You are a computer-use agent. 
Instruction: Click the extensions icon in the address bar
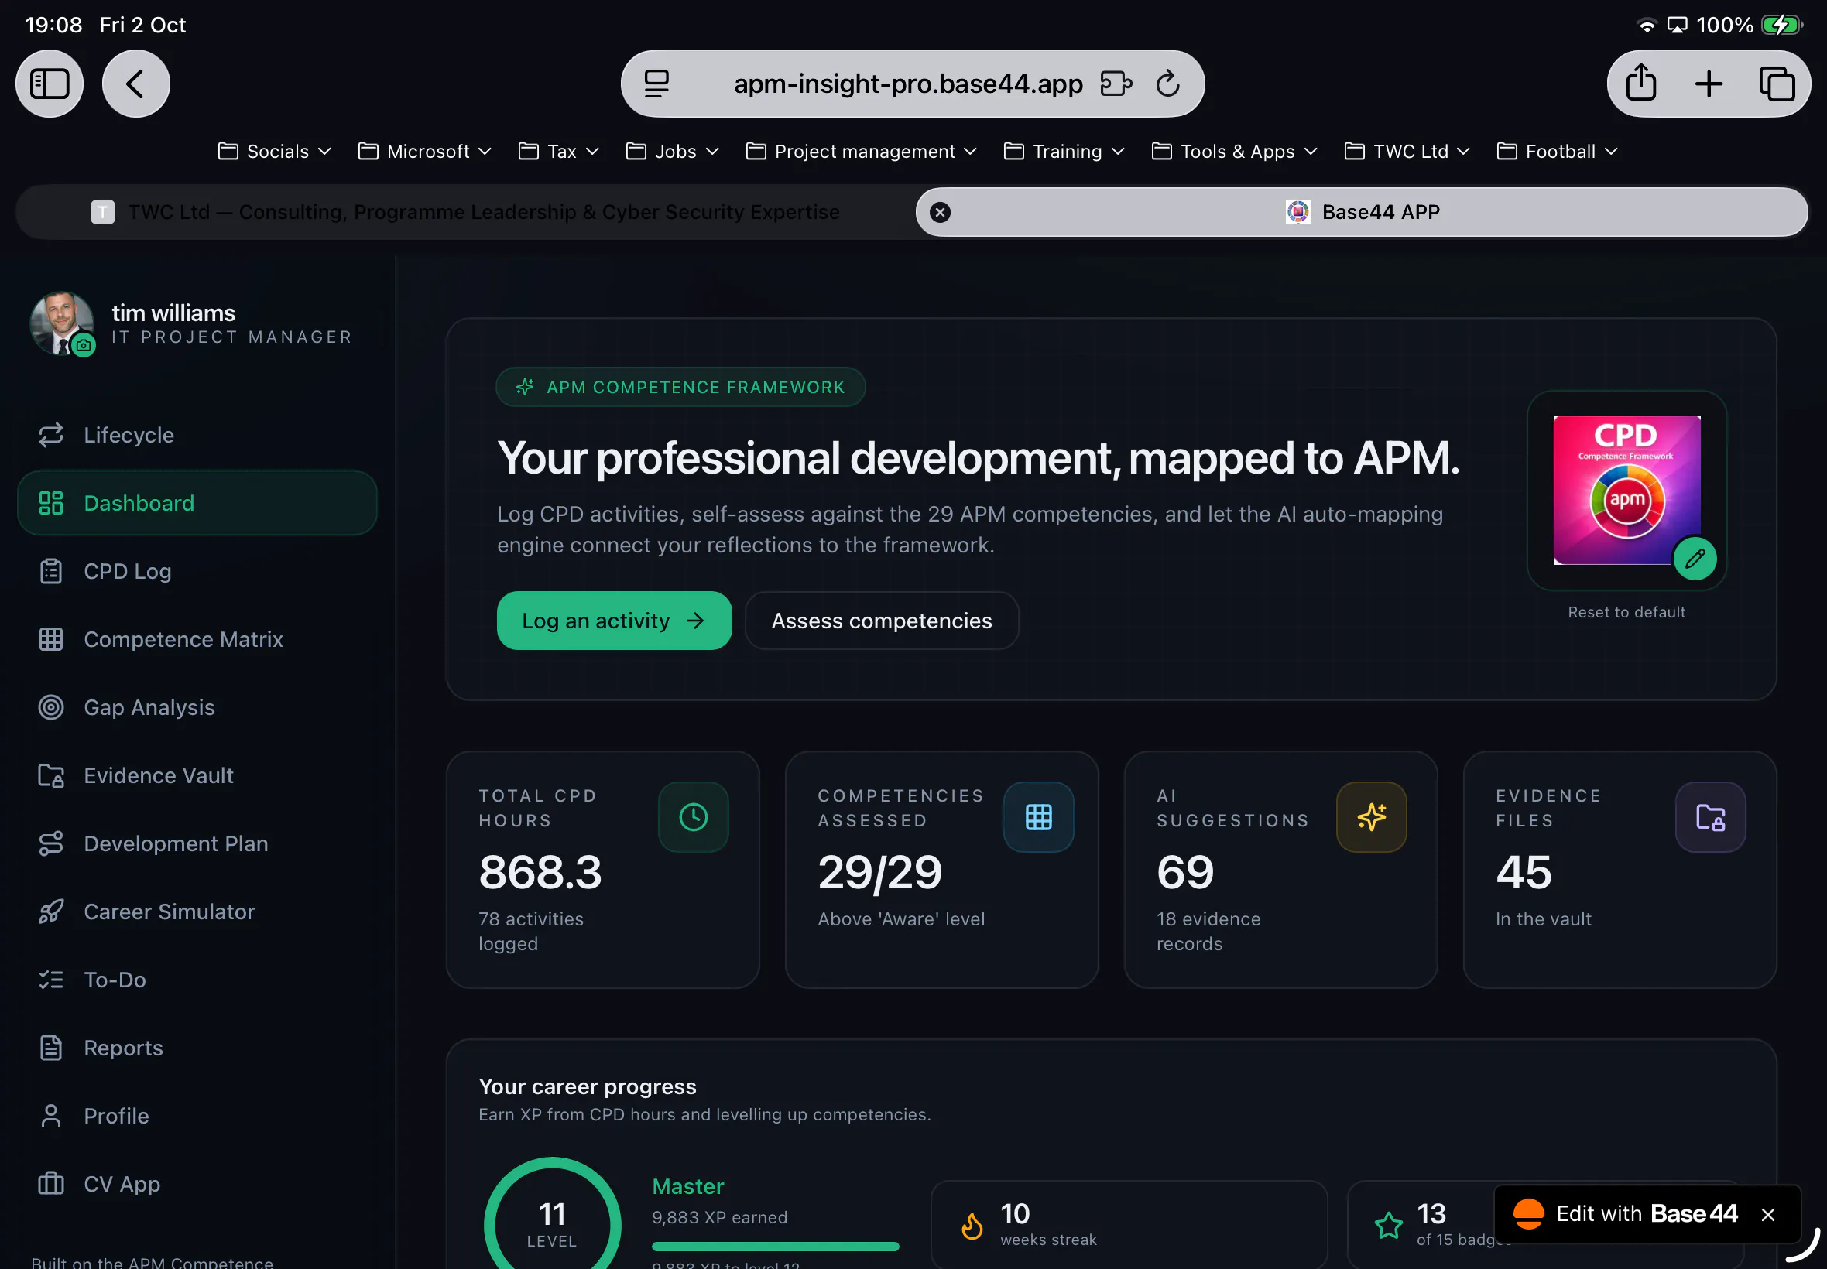pos(1116,84)
